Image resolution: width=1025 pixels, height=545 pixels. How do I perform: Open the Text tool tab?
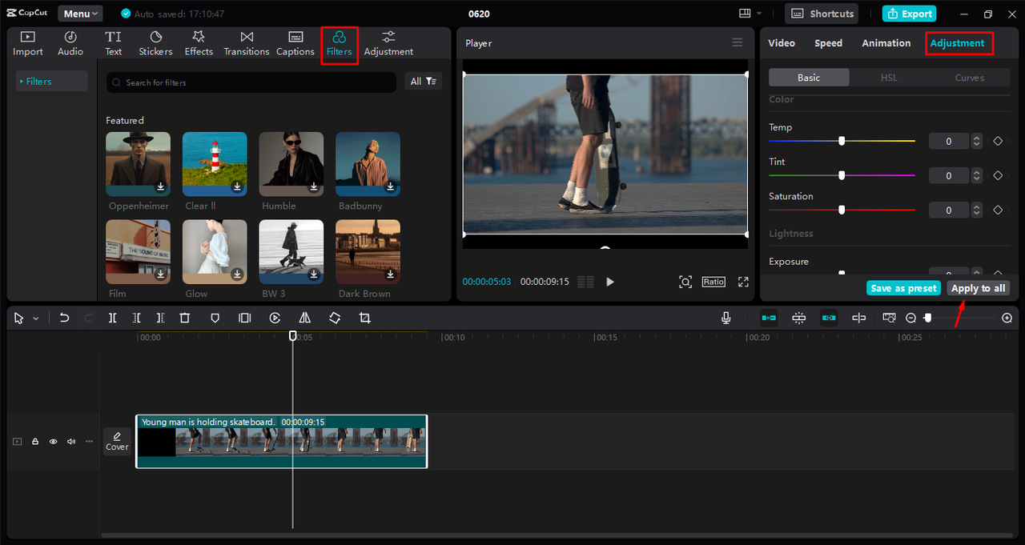[114, 43]
